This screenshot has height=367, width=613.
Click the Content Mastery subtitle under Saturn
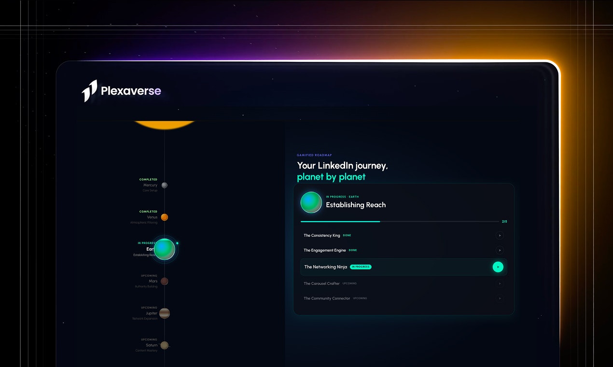(146, 351)
